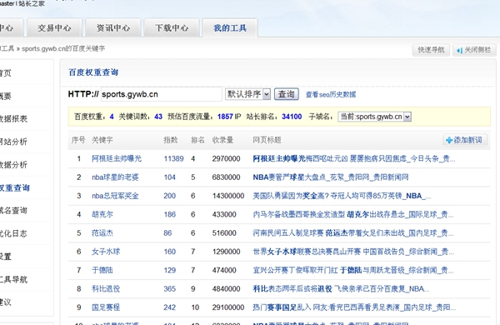Open the 子域名 sports.gywb.cn dropdown
Image resolution: width=500 pixels, height=325 pixels.
(375, 117)
